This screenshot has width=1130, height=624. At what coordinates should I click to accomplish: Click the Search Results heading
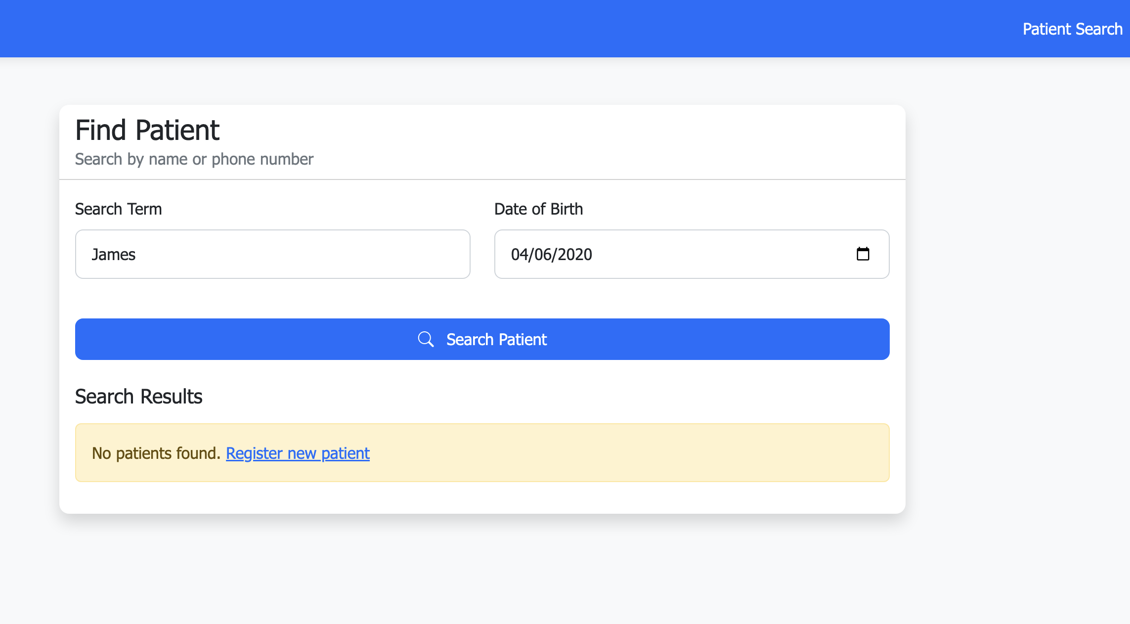(138, 397)
